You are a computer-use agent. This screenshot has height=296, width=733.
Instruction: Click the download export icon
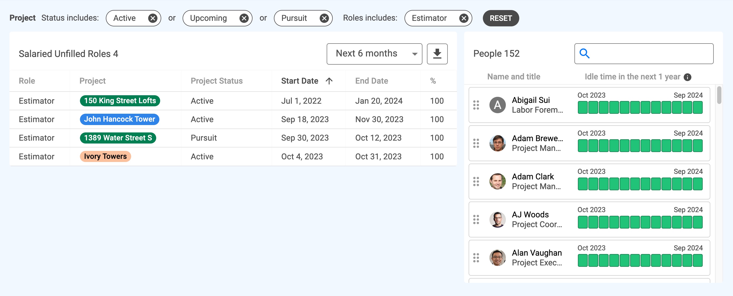tap(437, 54)
